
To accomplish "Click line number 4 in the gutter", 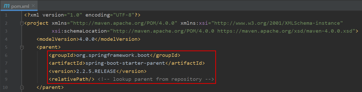I will pyautogui.click(x=6, y=39).
